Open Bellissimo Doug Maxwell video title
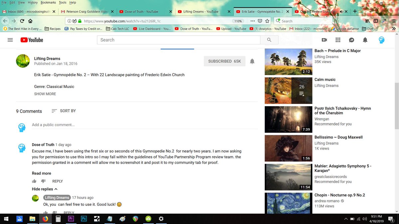This screenshot has width=399, height=224. pyautogui.click(x=338, y=137)
